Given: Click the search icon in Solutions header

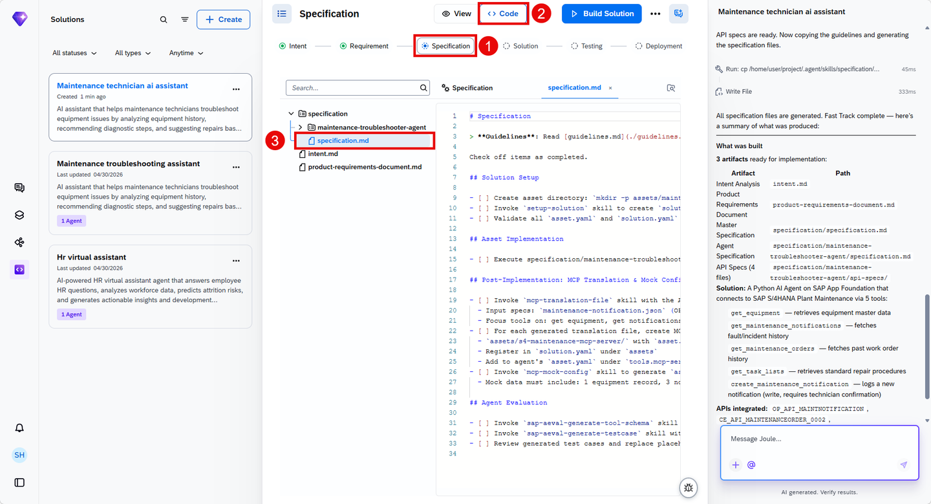Looking at the screenshot, I should coord(164,19).
